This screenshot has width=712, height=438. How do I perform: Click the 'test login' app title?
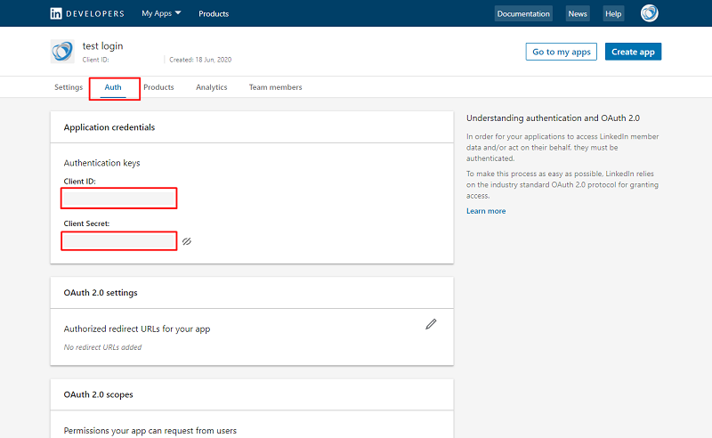102,46
